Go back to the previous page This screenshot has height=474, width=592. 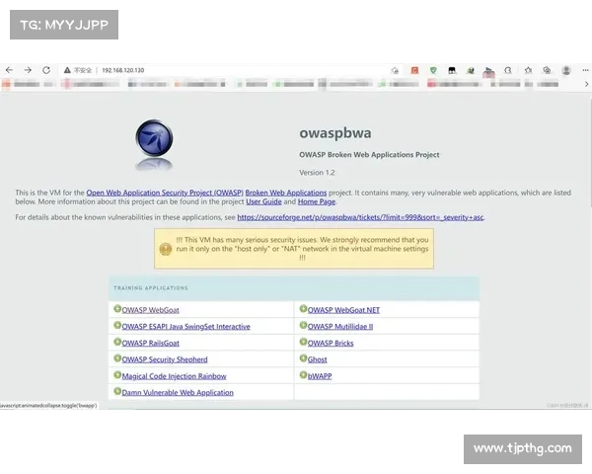coord(10,70)
